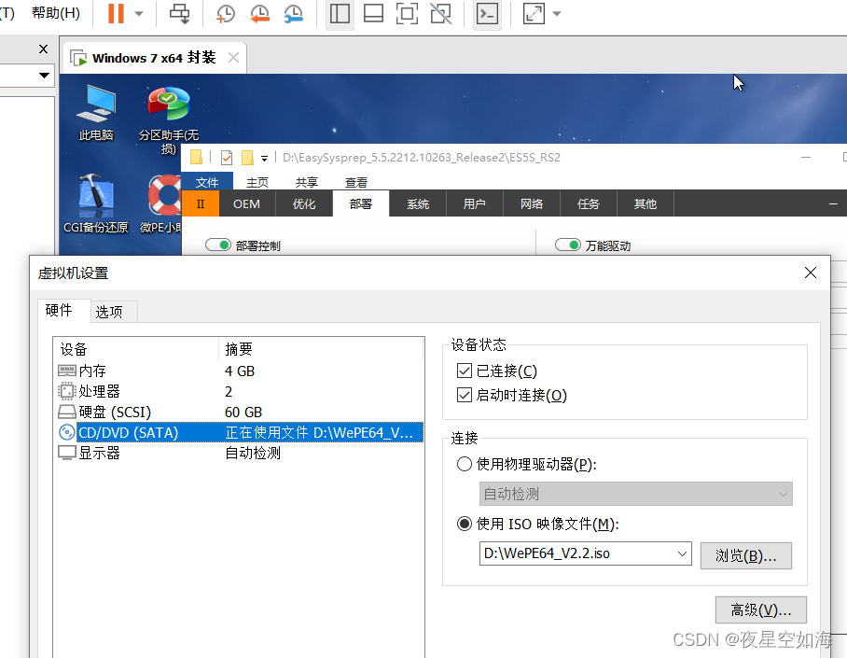Toggle the 已连接 checkbox
Screen dimensions: 847x658
(x=465, y=371)
